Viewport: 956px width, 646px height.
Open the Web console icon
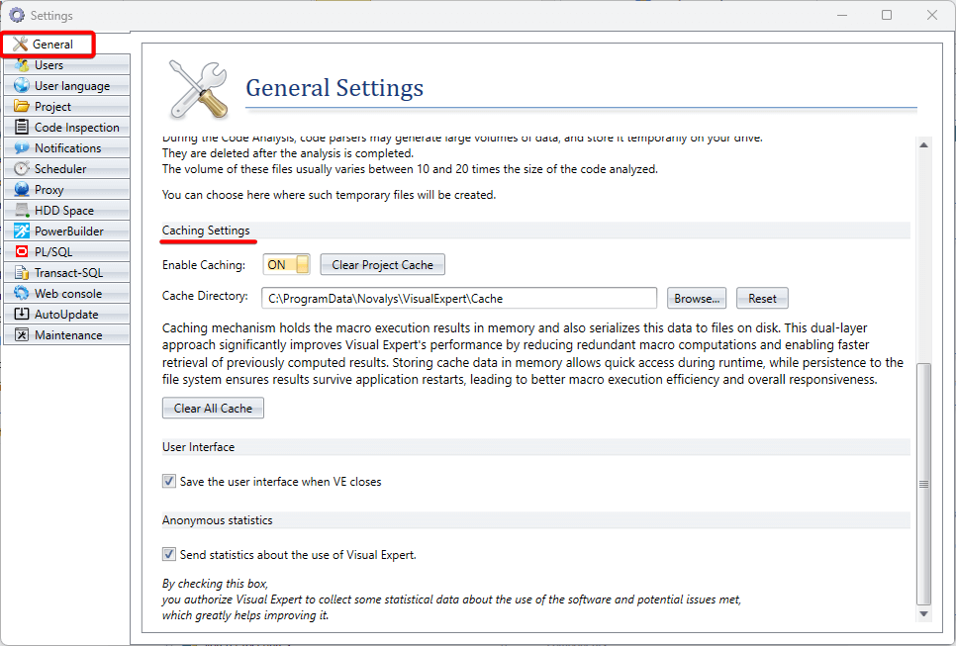pyautogui.click(x=23, y=293)
